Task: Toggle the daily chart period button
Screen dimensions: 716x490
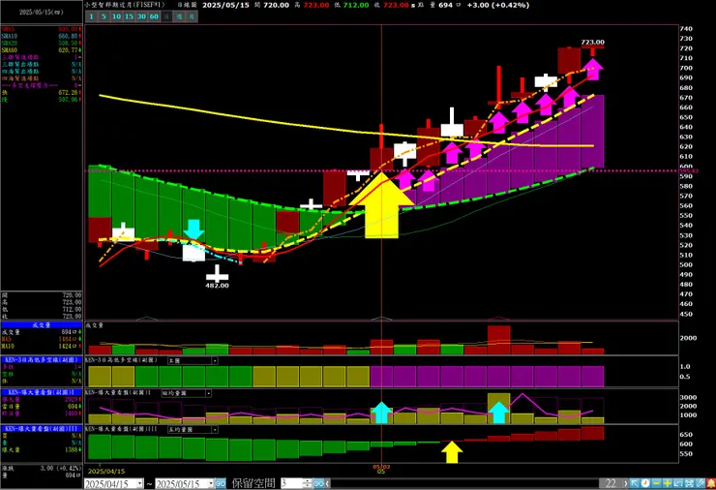Action: pyautogui.click(x=166, y=16)
